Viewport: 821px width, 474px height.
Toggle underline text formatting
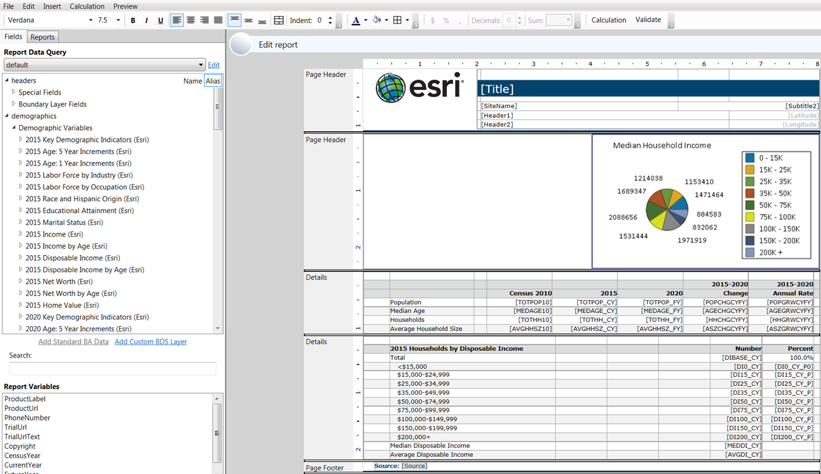coord(160,21)
